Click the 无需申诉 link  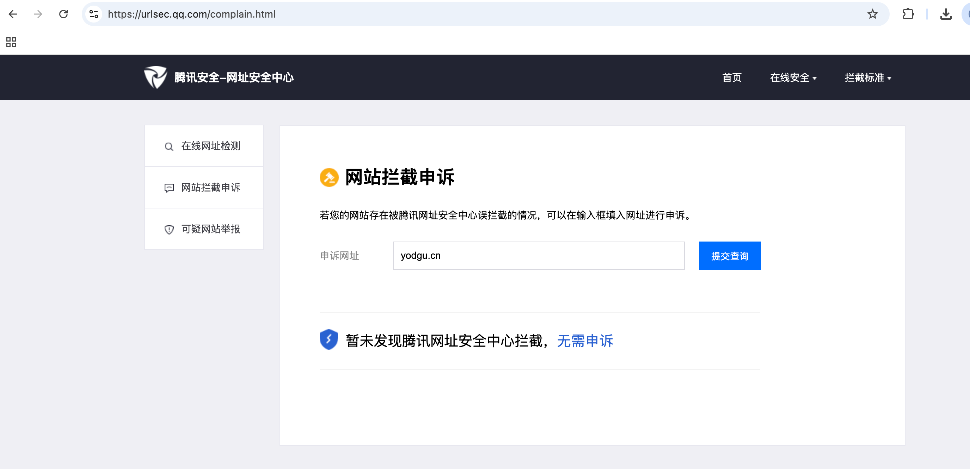[585, 341]
